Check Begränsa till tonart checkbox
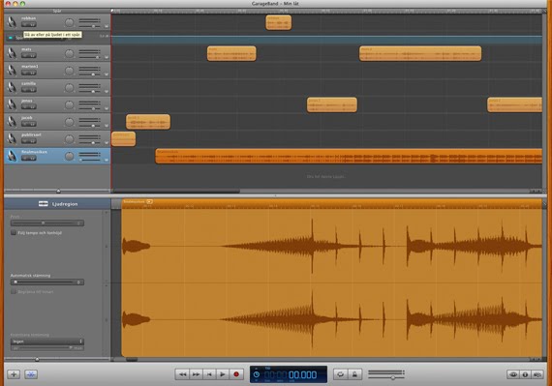Image resolution: width=552 pixels, height=386 pixels. pos(14,292)
